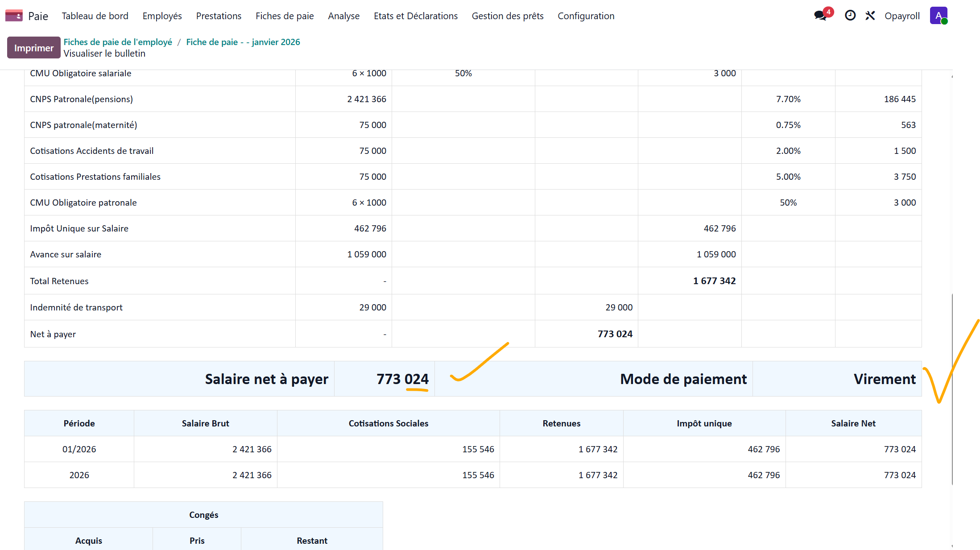
Task: Open the Fiche de paie janvier 2026 breadcrumb
Action: (243, 42)
